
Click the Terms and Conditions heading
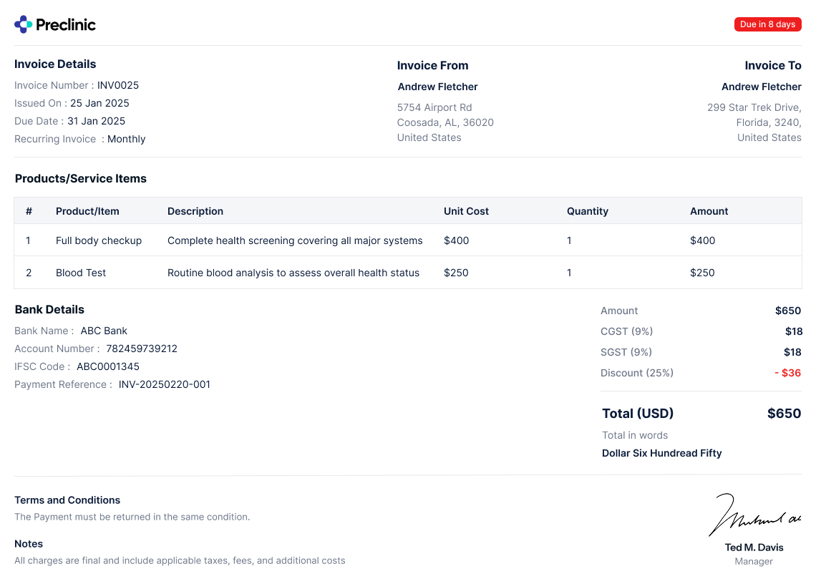(x=67, y=500)
